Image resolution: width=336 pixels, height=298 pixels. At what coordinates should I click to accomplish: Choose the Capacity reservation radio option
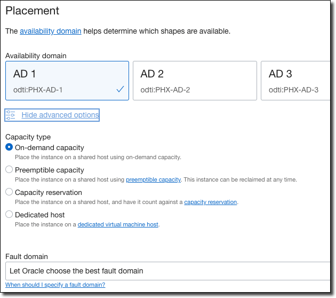(9, 192)
